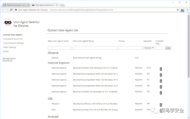Delete the iPhone 6 user-agent entry
This screenshot has width=190, height=119.
(161, 105)
